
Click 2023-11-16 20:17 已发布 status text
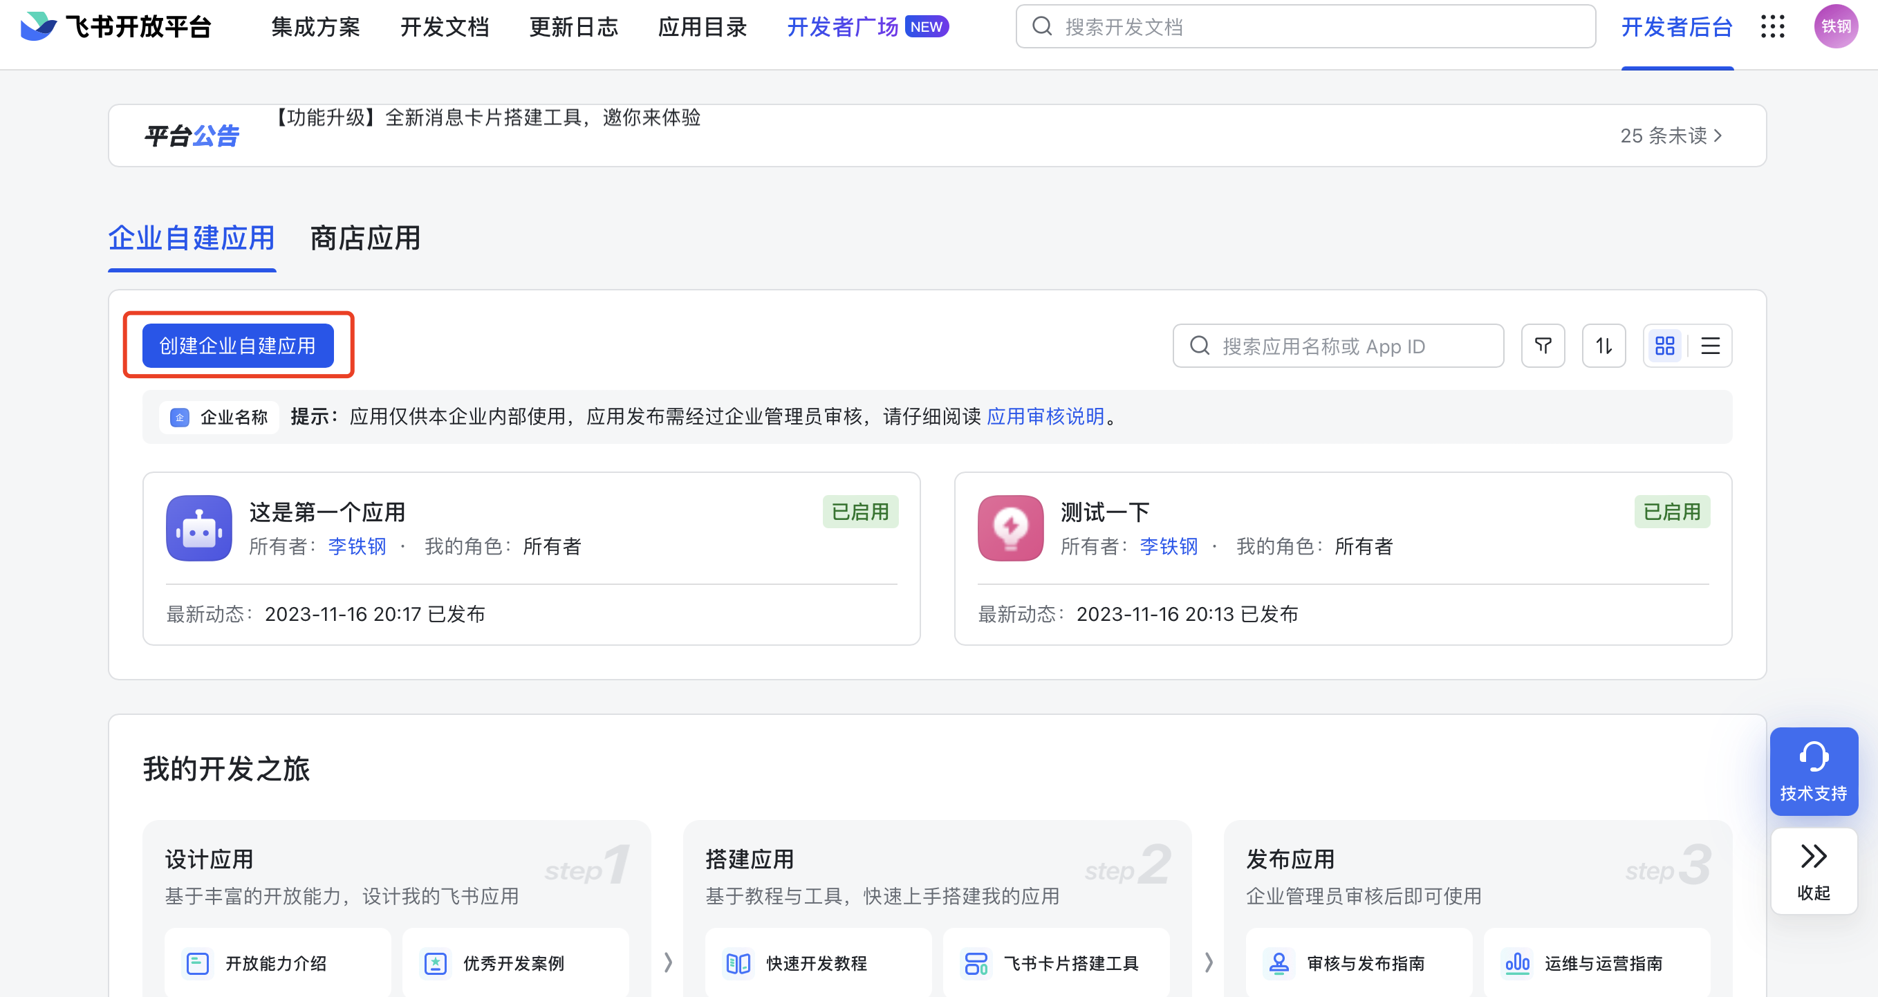pos(375,615)
